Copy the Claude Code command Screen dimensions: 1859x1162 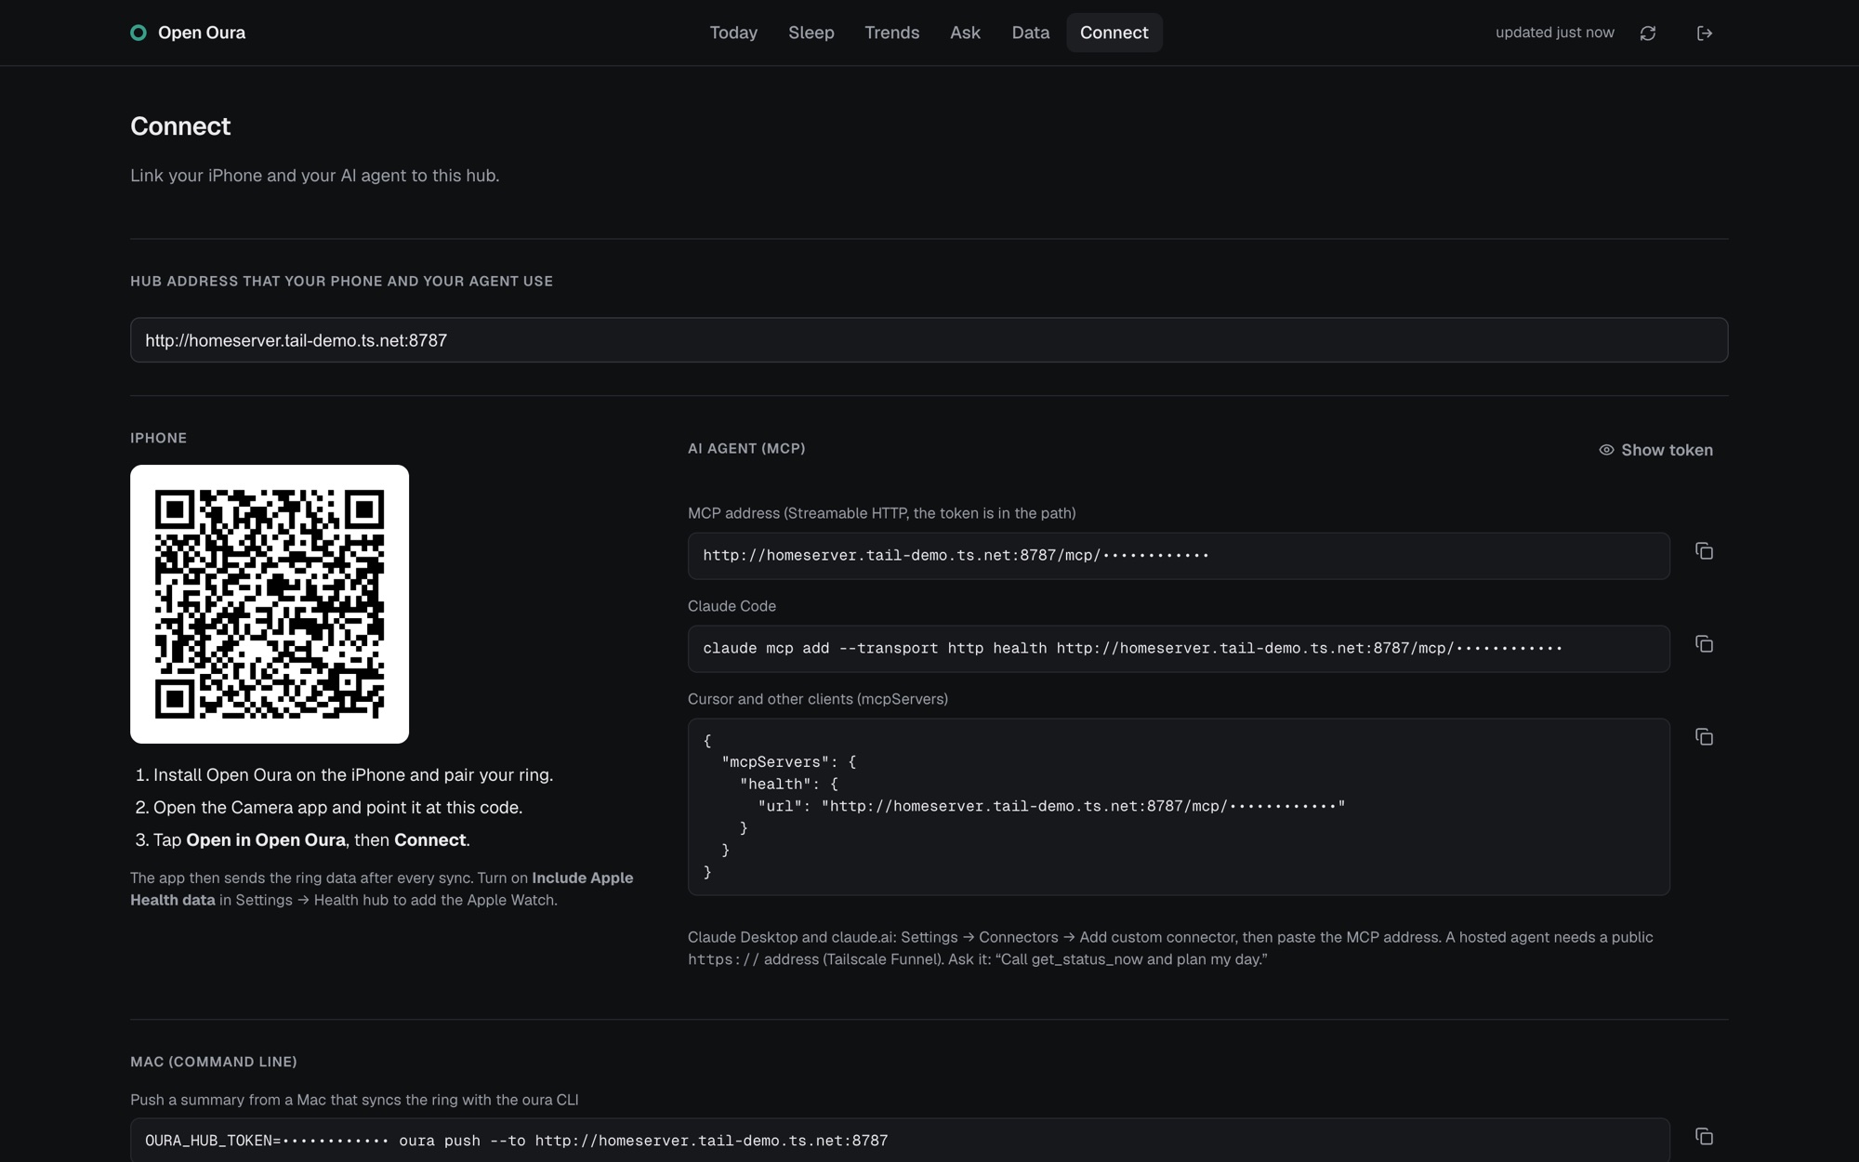[1704, 644]
